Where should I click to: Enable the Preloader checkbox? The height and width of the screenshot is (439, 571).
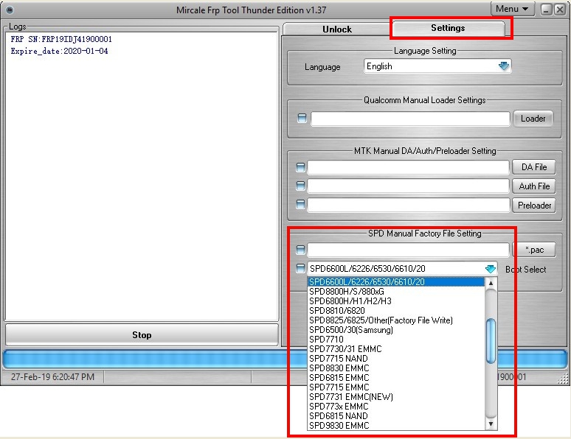[300, 205]
